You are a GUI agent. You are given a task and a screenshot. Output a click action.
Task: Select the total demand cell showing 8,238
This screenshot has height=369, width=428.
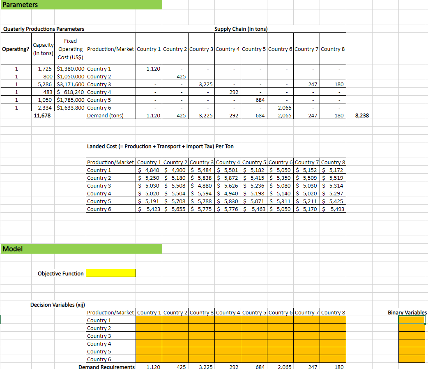pos(361,115)
